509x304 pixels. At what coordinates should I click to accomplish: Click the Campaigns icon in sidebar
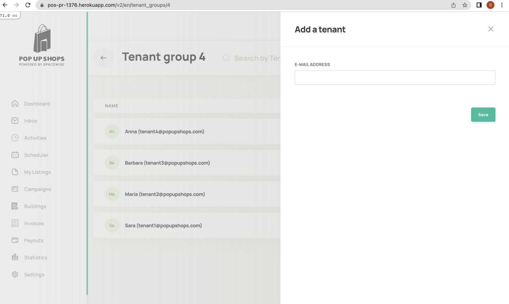tap(15, 189)
